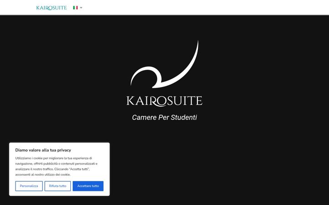Image resolution: width=329 pixels, height=205 pixels.
Task: Accept cookies with Accettare tutto
Action: (88, 186)
